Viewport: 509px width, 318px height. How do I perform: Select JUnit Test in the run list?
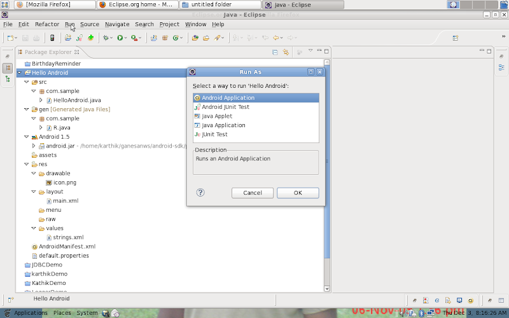[x=256, y=134]
